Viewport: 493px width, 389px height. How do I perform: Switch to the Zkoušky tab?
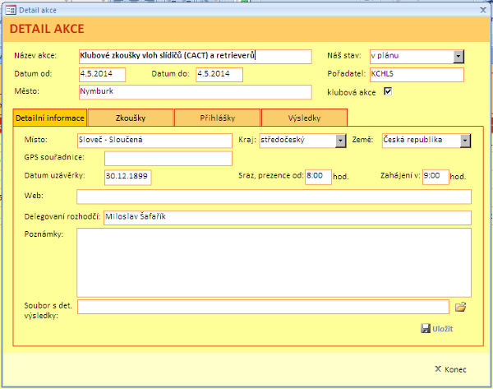[x=131, y=118]
